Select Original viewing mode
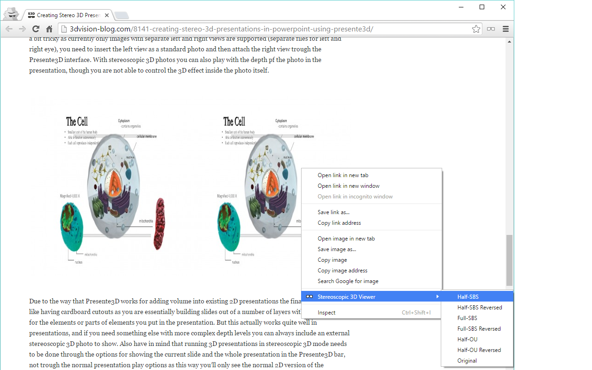The width and height of the screenshot is (592, 370). coord(477,361)
